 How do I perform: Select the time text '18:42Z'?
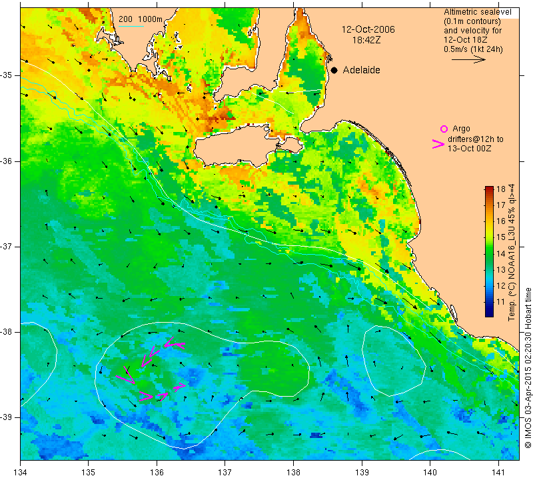pyautogui.click(x=366, y=40)
